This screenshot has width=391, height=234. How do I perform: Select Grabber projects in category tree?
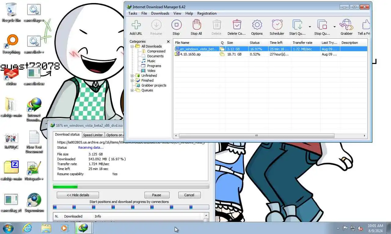pyautogui.click(x=154, y=85)
